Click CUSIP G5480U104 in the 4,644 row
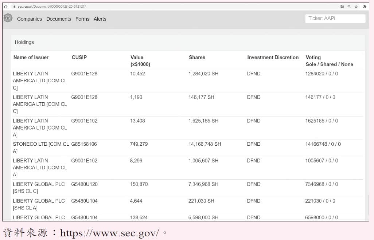This screenshot has width=374, height=240. (x=85, y=201)
